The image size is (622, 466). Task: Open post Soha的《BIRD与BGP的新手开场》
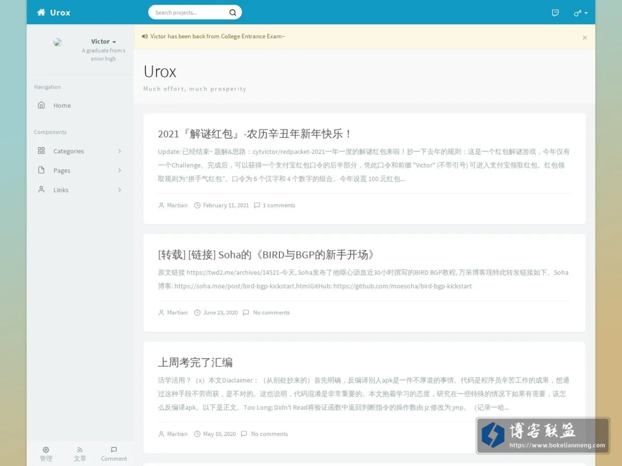coord(266,254)
